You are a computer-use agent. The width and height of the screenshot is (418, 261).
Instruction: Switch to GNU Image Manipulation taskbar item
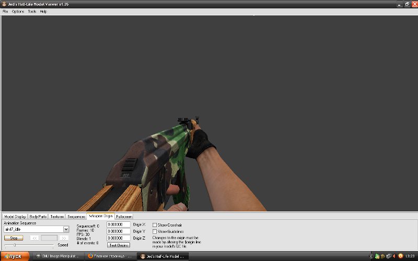coord(58,256)
